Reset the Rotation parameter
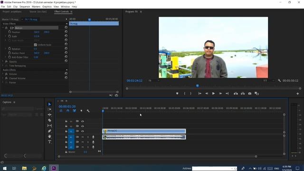 (x=66, y=48)
